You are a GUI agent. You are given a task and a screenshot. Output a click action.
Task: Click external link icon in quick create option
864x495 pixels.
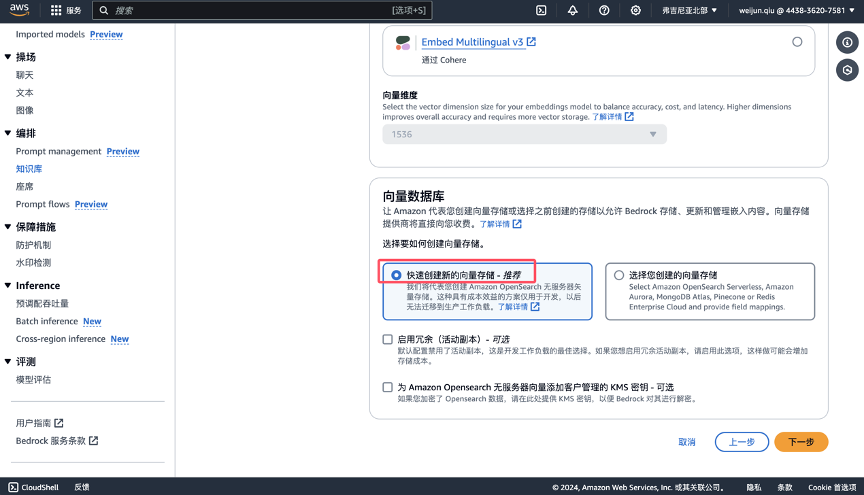point(535,307)
